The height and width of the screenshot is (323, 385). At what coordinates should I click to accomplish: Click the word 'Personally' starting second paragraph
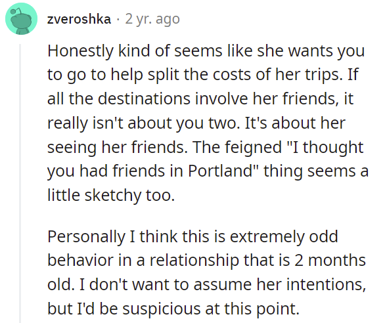tap(86, 237)
